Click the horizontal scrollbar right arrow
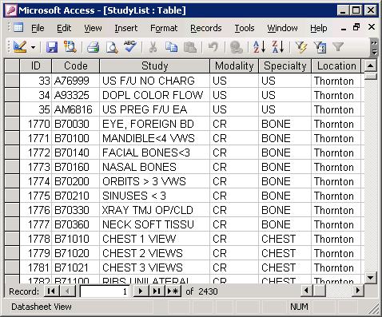The height and width of the screenshot is (317, 382). click(358, 291)
